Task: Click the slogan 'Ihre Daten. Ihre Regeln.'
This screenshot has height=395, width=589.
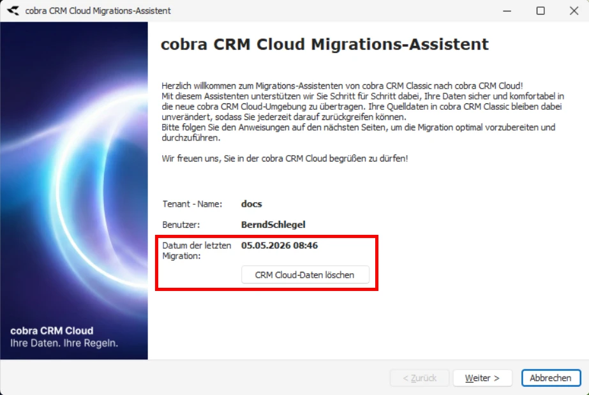Action: click(64, 343)
